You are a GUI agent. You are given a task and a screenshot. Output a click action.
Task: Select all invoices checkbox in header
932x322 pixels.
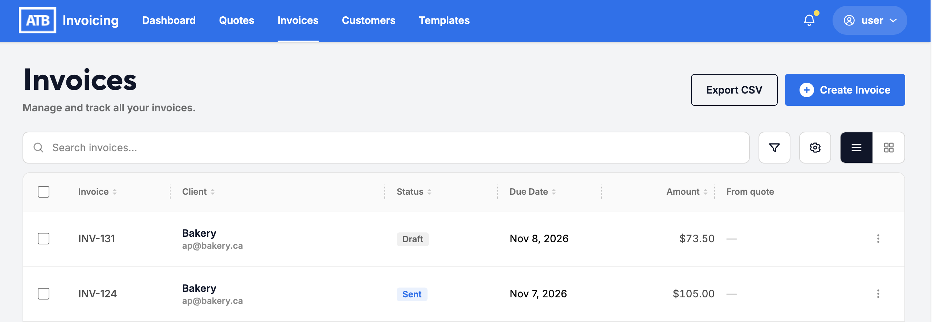44,192
